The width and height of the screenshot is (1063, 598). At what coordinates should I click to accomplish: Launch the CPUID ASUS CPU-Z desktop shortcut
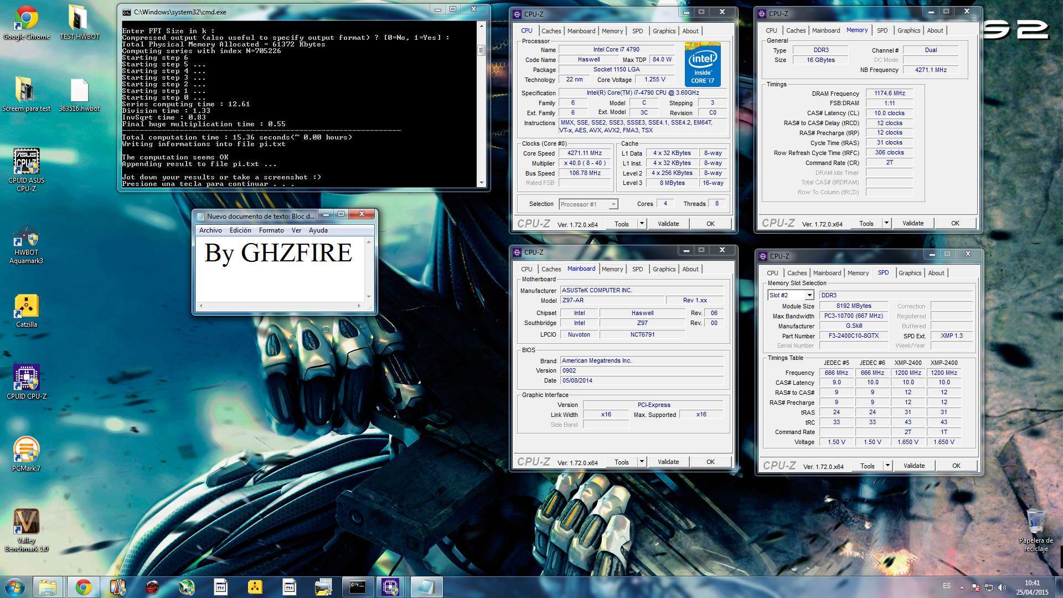(x=26, y=170)
